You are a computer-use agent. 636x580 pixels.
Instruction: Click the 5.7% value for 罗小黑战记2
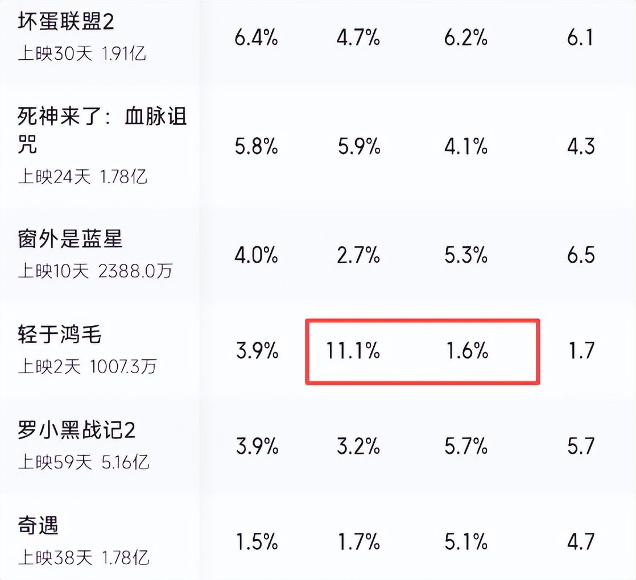coord(466,446)
